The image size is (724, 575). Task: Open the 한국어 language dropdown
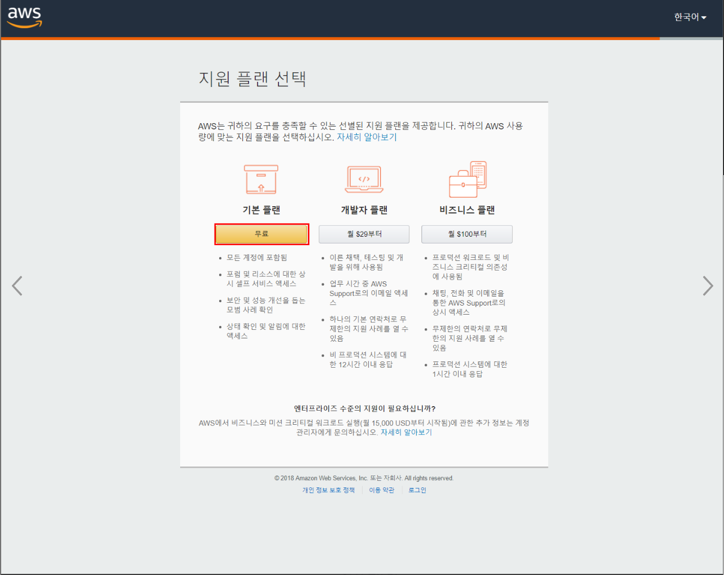pyautogui.click(x=690, y=18)
